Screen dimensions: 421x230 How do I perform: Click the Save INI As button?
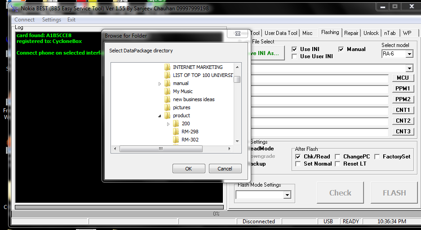[267, 53]
